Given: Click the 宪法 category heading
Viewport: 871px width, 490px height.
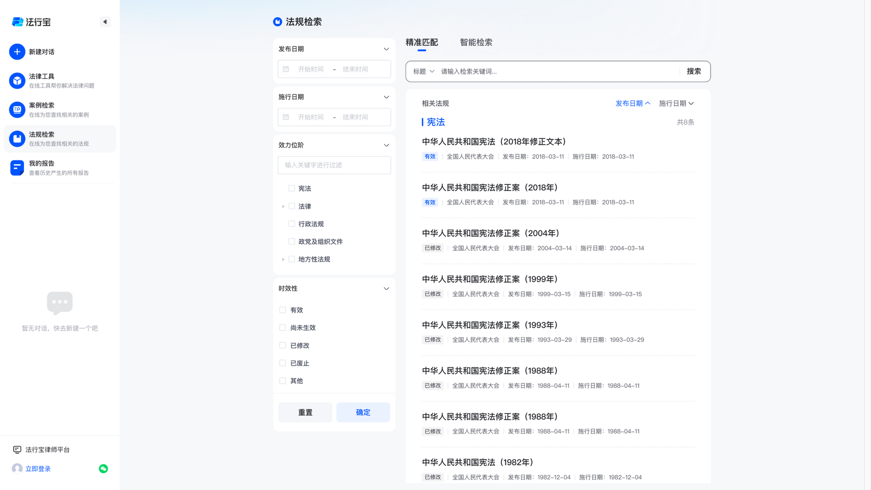Looking at the screenshot, I should coord(436,122).
